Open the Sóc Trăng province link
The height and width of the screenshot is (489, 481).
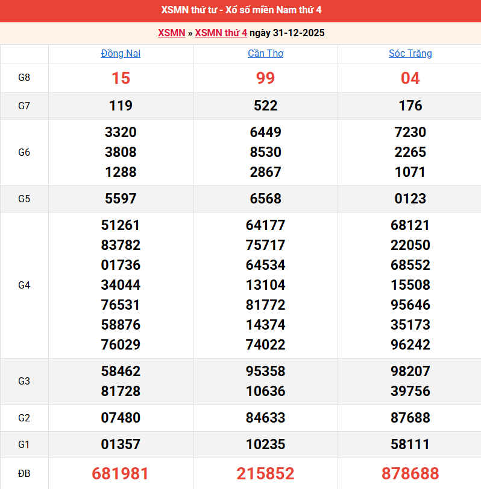[410, 54]
